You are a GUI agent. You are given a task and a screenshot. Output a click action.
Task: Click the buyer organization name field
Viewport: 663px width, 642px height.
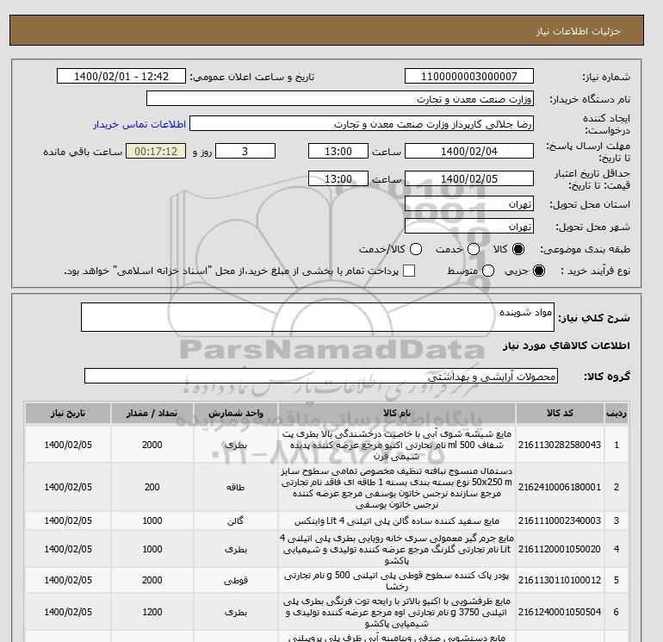pyautogui.click(x=340, y=98)
